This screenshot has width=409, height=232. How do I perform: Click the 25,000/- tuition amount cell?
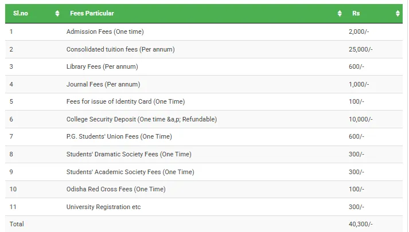pyautogui.click(x=361, y=49)
